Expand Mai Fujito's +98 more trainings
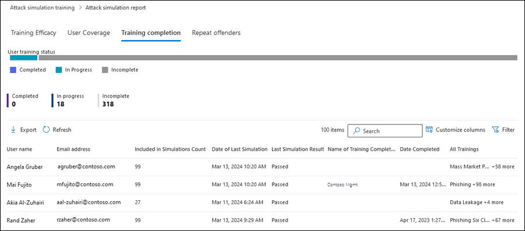 click(484, 184)
